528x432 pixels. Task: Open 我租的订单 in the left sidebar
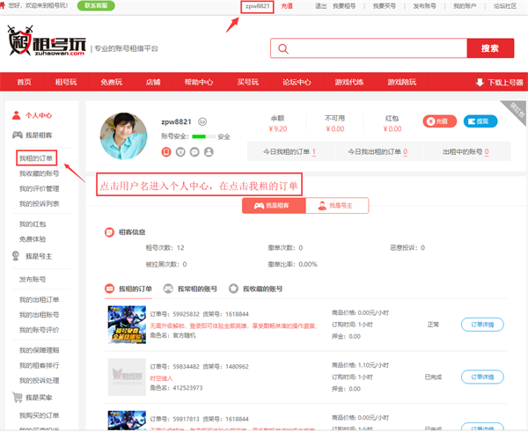pos(36,158)
